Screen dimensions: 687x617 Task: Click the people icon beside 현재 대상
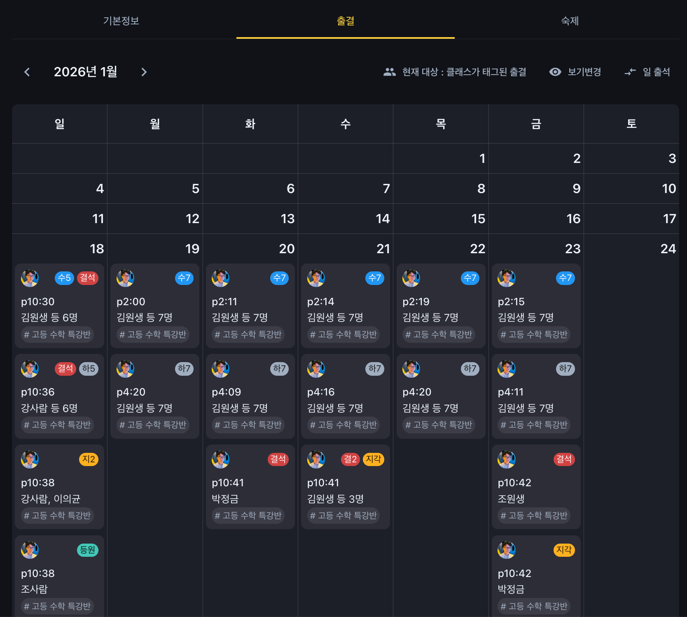click(389, 72)
